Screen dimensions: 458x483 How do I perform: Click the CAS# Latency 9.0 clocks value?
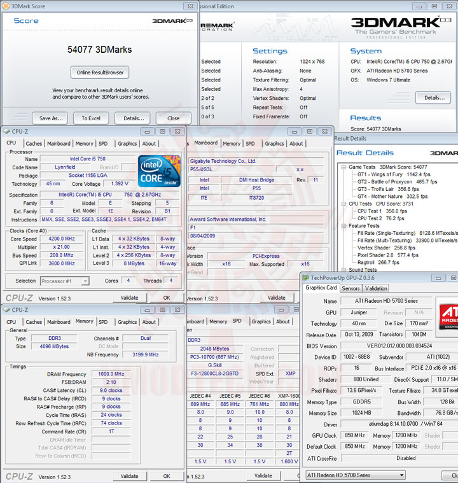click(x=111, y=391)
